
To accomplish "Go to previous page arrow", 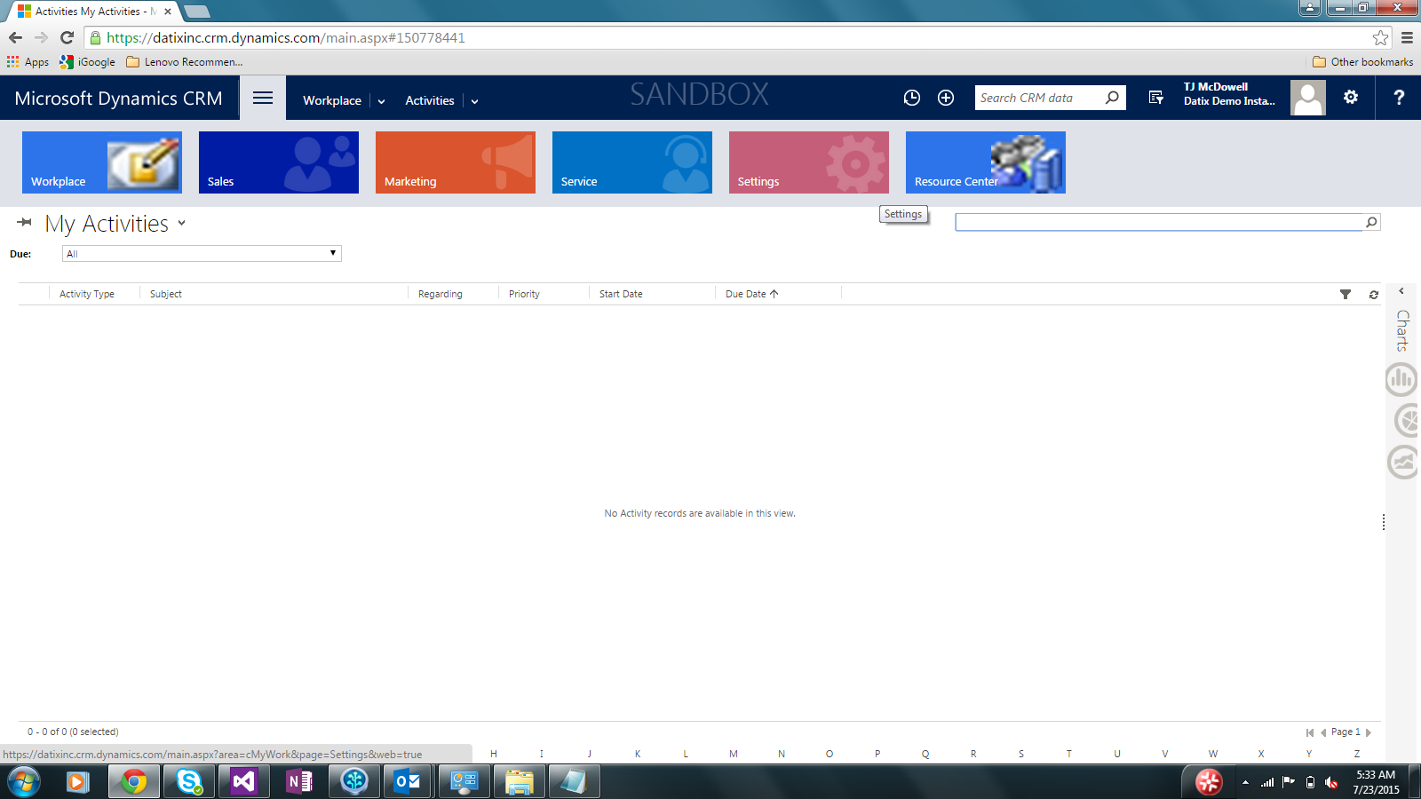I will pos(1323,732).
